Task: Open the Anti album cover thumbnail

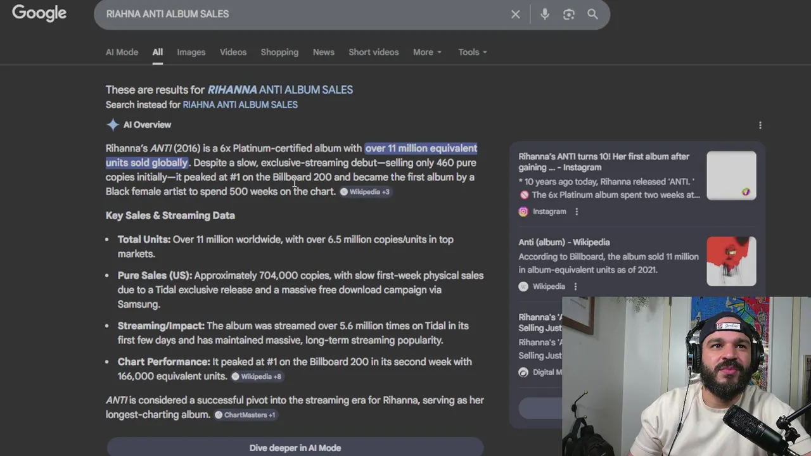Action: pyautogui.click(x=731, y=261)
